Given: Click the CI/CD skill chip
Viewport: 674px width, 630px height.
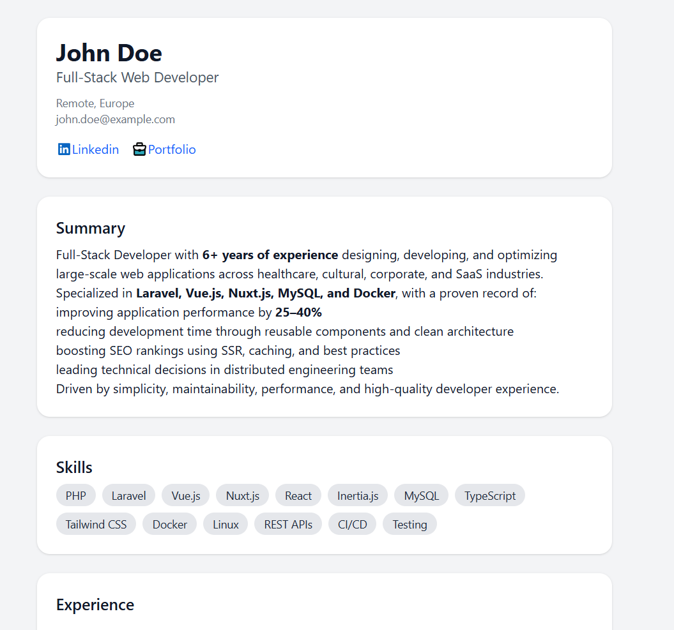Looking at the screenshot, I should tap(352, 524).
